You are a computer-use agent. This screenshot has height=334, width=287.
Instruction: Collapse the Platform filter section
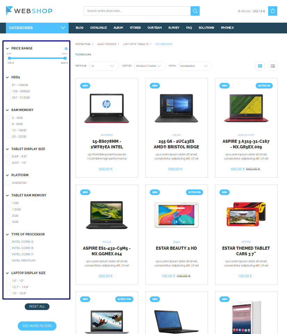[7, 175]
